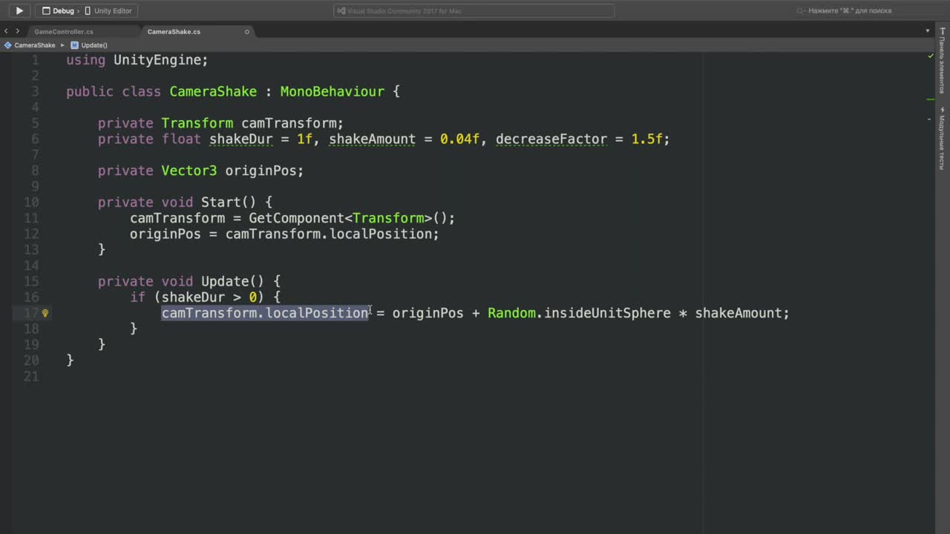Go back with the left navigation arrow
Viewport: 950px width, 534px height.
(x=7, y=31)
